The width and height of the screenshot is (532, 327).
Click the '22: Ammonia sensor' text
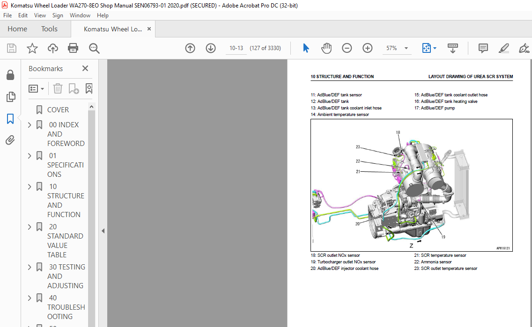pos(433,262)
